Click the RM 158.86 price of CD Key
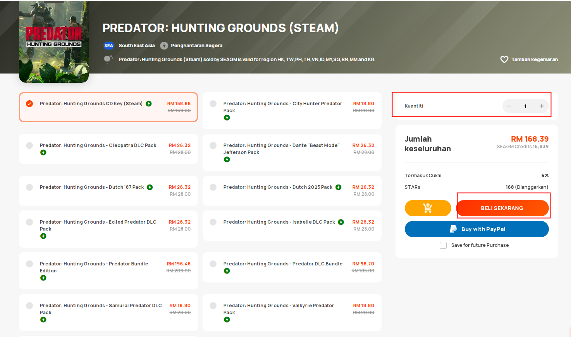Image resolution: width=571 pixels, height=337 pixels. (x=179, y=104)
